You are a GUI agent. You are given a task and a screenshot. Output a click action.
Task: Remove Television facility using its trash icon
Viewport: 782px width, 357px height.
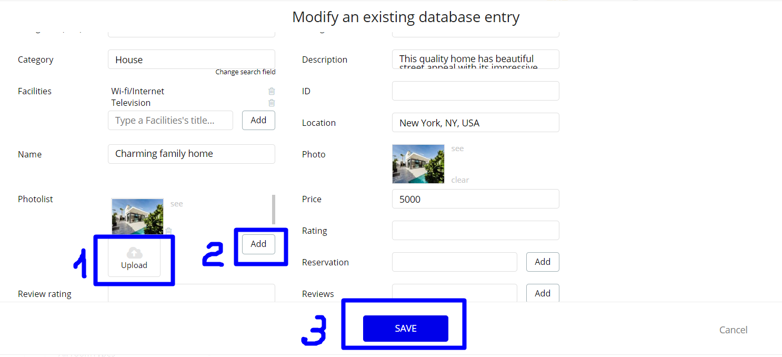click(272, 103)
